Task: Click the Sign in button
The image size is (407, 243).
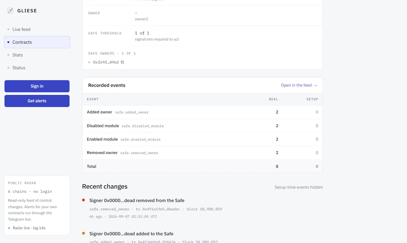Action: pos(37,86)
